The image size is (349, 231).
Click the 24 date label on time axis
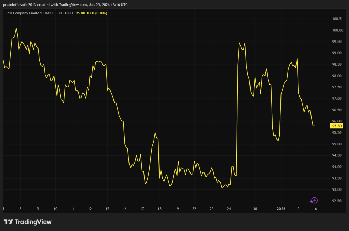click(229, 209)
